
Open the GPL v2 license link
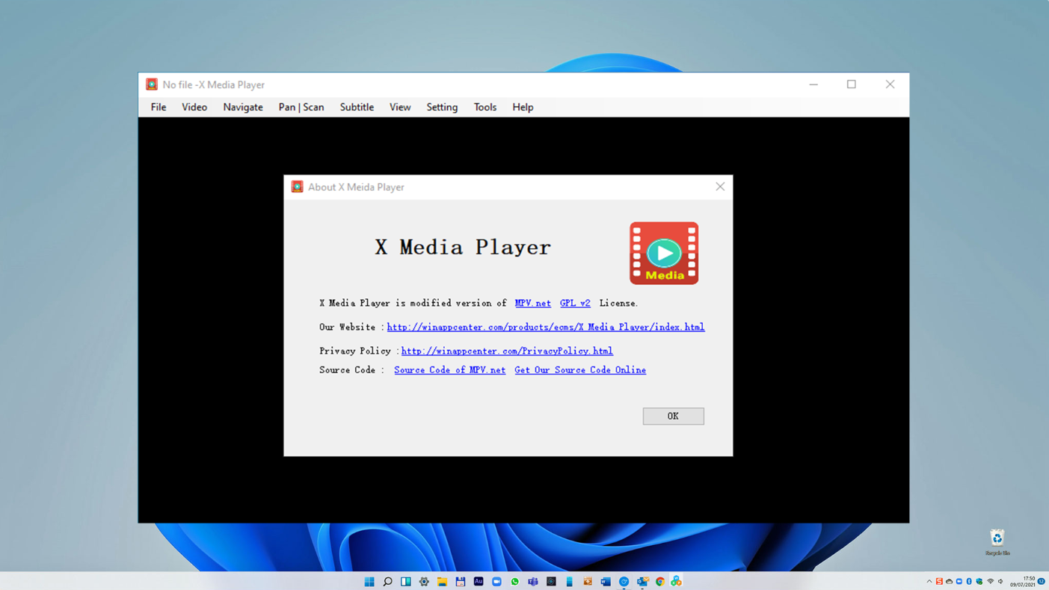[x=574, y=304]
